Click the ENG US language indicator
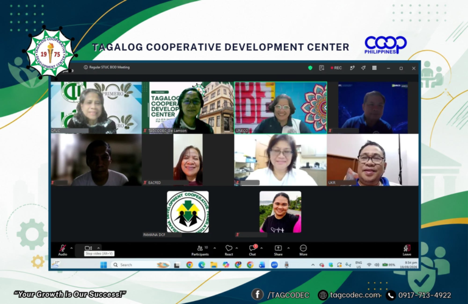Screen dimensions: 468x304 (358, 264)
